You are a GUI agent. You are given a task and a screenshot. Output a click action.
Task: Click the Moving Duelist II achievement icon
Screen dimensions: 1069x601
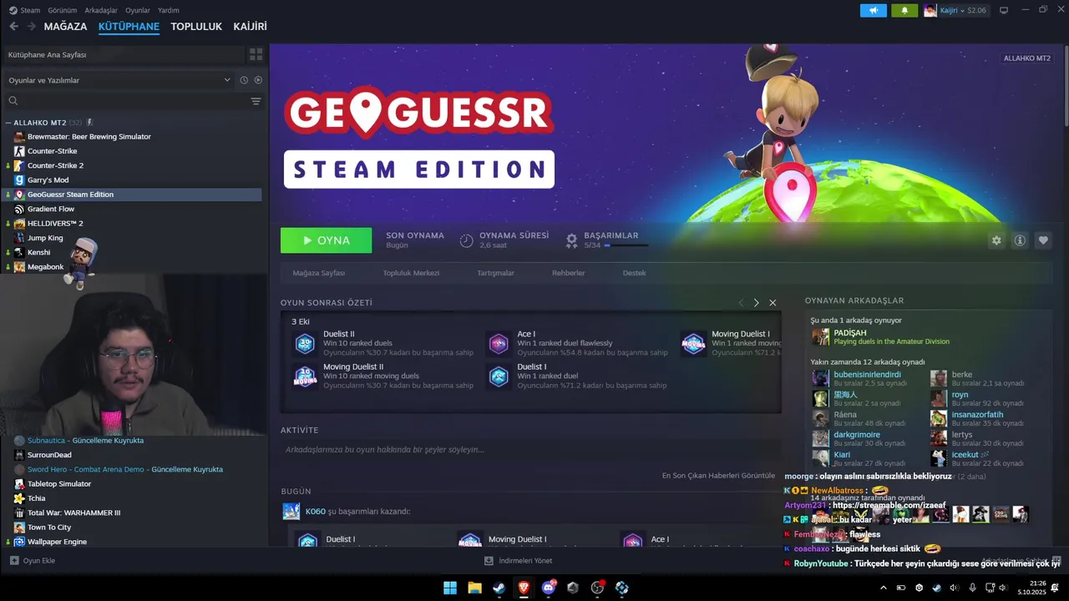(x=305, y=376)
